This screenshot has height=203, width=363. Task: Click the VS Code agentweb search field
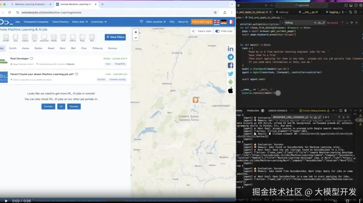[302, 5]
